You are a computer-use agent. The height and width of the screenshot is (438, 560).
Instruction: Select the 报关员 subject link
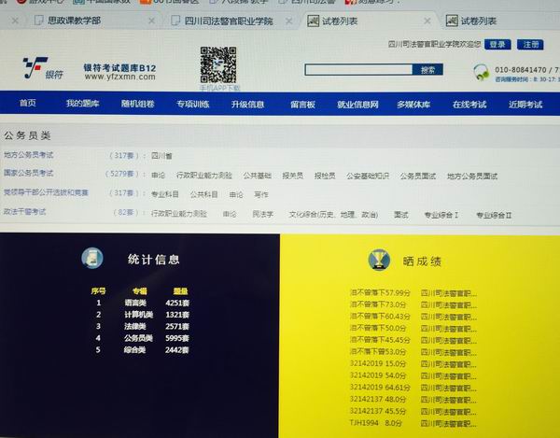(x=292, y=176)
